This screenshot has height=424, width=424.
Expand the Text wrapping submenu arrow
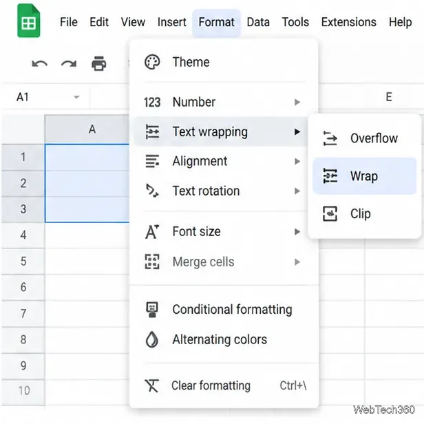297,131
